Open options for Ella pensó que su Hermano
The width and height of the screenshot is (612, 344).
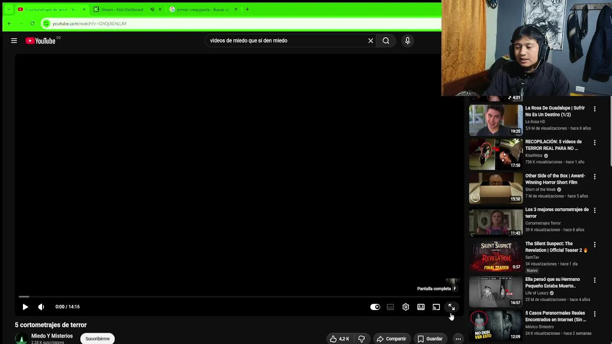click(x=595, y=280)
